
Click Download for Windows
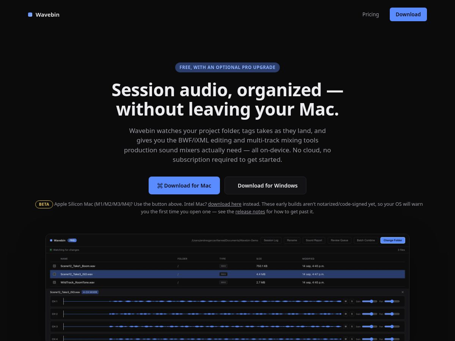point(265,186)
